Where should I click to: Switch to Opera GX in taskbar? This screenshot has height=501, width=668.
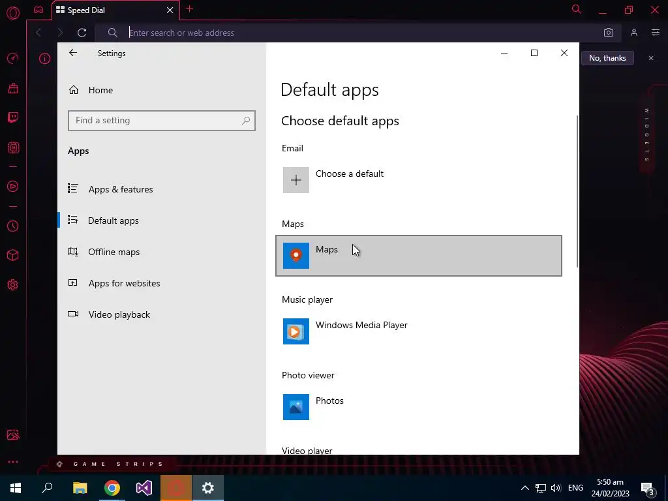(x=176, y=488)
